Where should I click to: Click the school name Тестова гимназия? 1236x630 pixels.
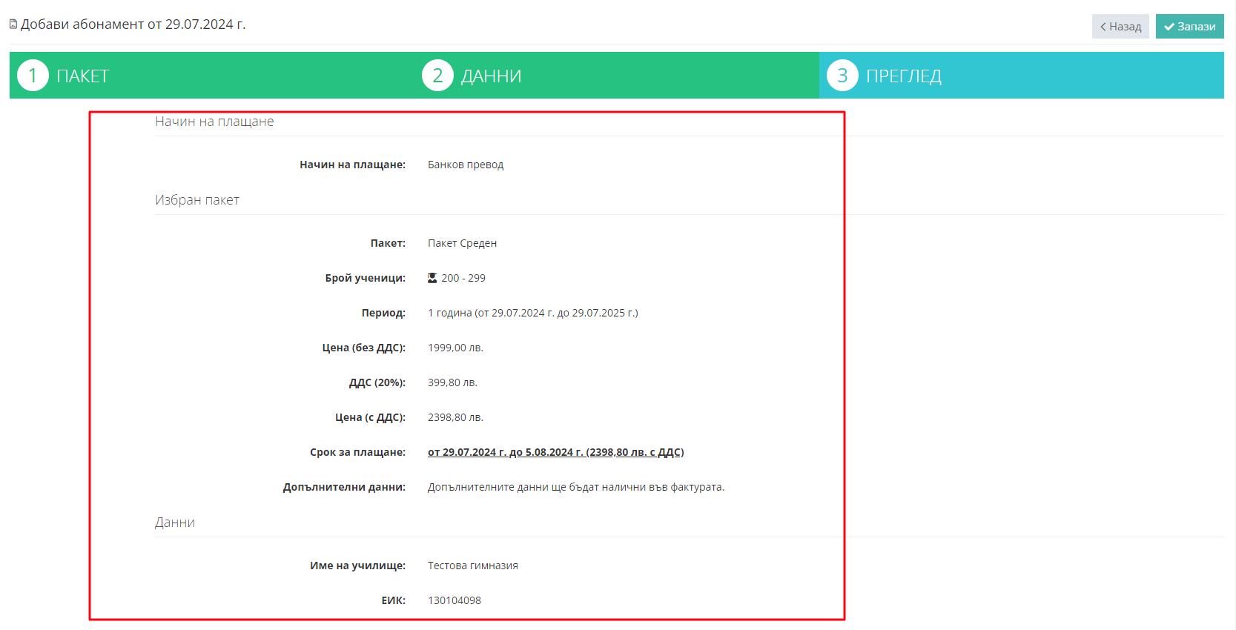coord(472,566)
